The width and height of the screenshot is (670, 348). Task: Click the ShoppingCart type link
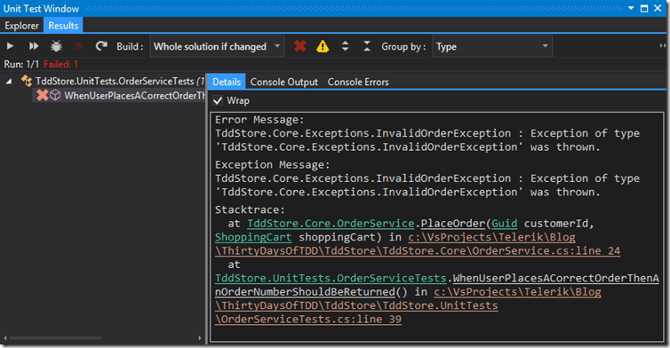(253, 237)
